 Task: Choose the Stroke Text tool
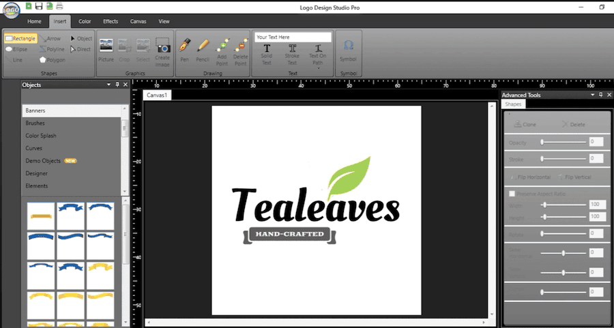click(x=293, y=53)
